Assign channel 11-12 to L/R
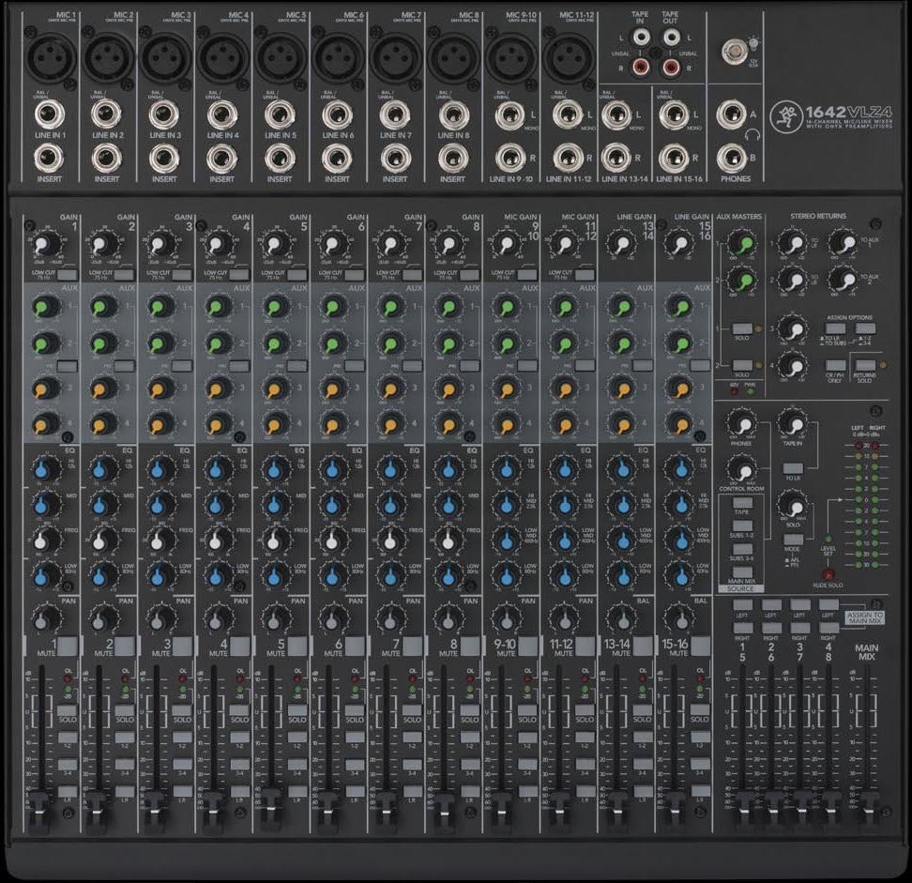This screenshot has width=912, height=883. (x=585, y=791)
